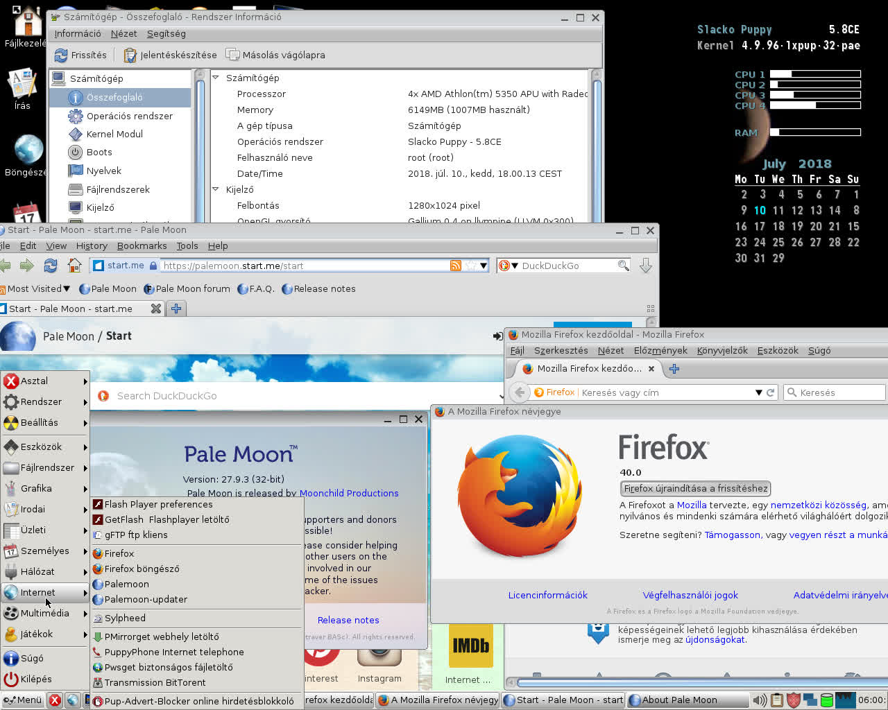
Task: Select Boots item in sidebar tree
Action: tap(99, 152)
